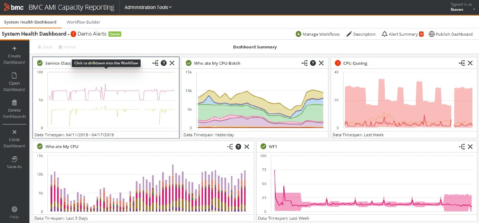Drill down into the CPU Queing workflow
The image size is (479, 223).
462,63
